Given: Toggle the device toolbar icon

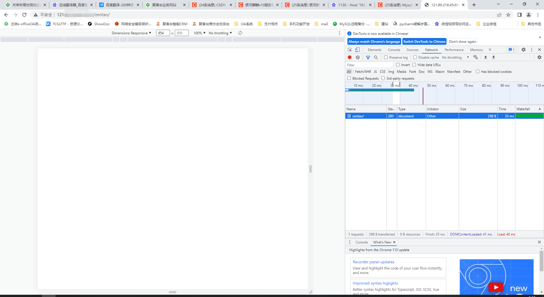Looking at the screenshot, I should click(358, 50).
